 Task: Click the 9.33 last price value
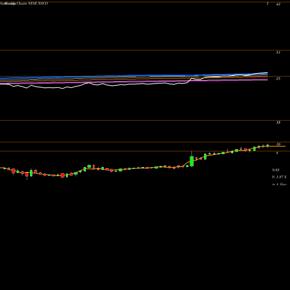[x=275, y=170]
